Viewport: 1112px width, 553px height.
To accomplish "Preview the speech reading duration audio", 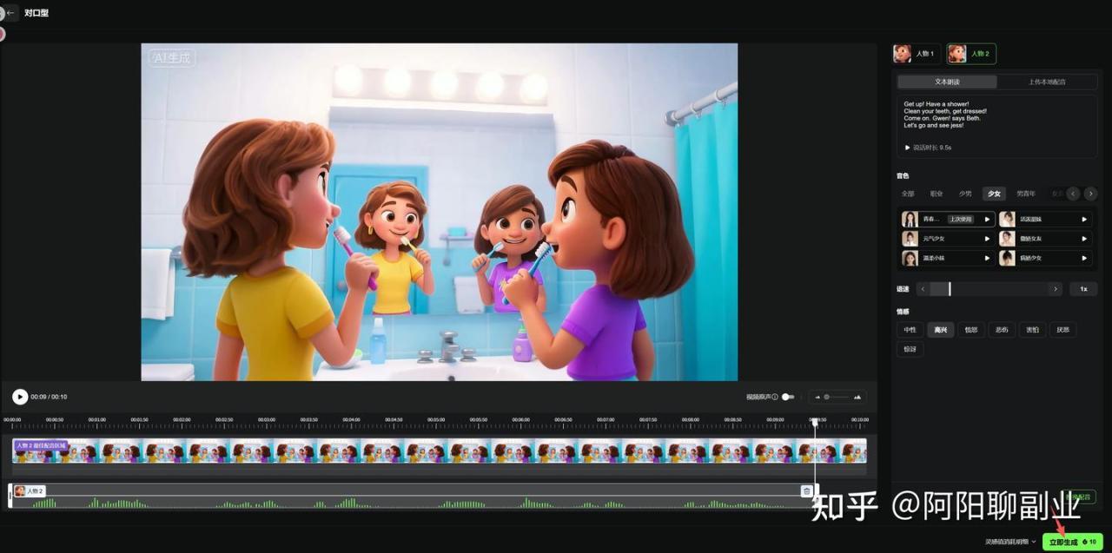I will click(909, 148).
